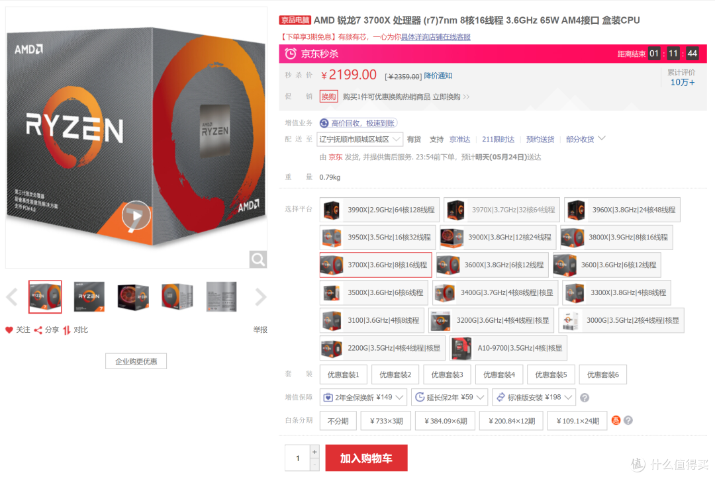Image resolution: width=715 pixels, height=479 pixels.
Task: Click the 加入购物车 add to cart button
Action: 366,458
